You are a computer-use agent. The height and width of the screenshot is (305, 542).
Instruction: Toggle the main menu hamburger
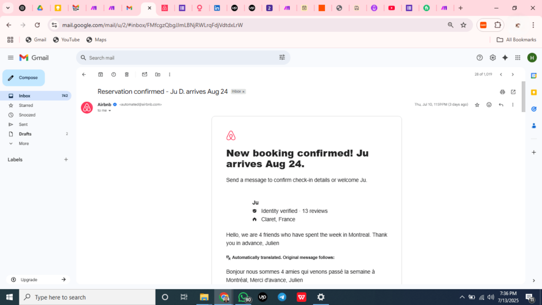pyautogui.click(x=11, y=58)
